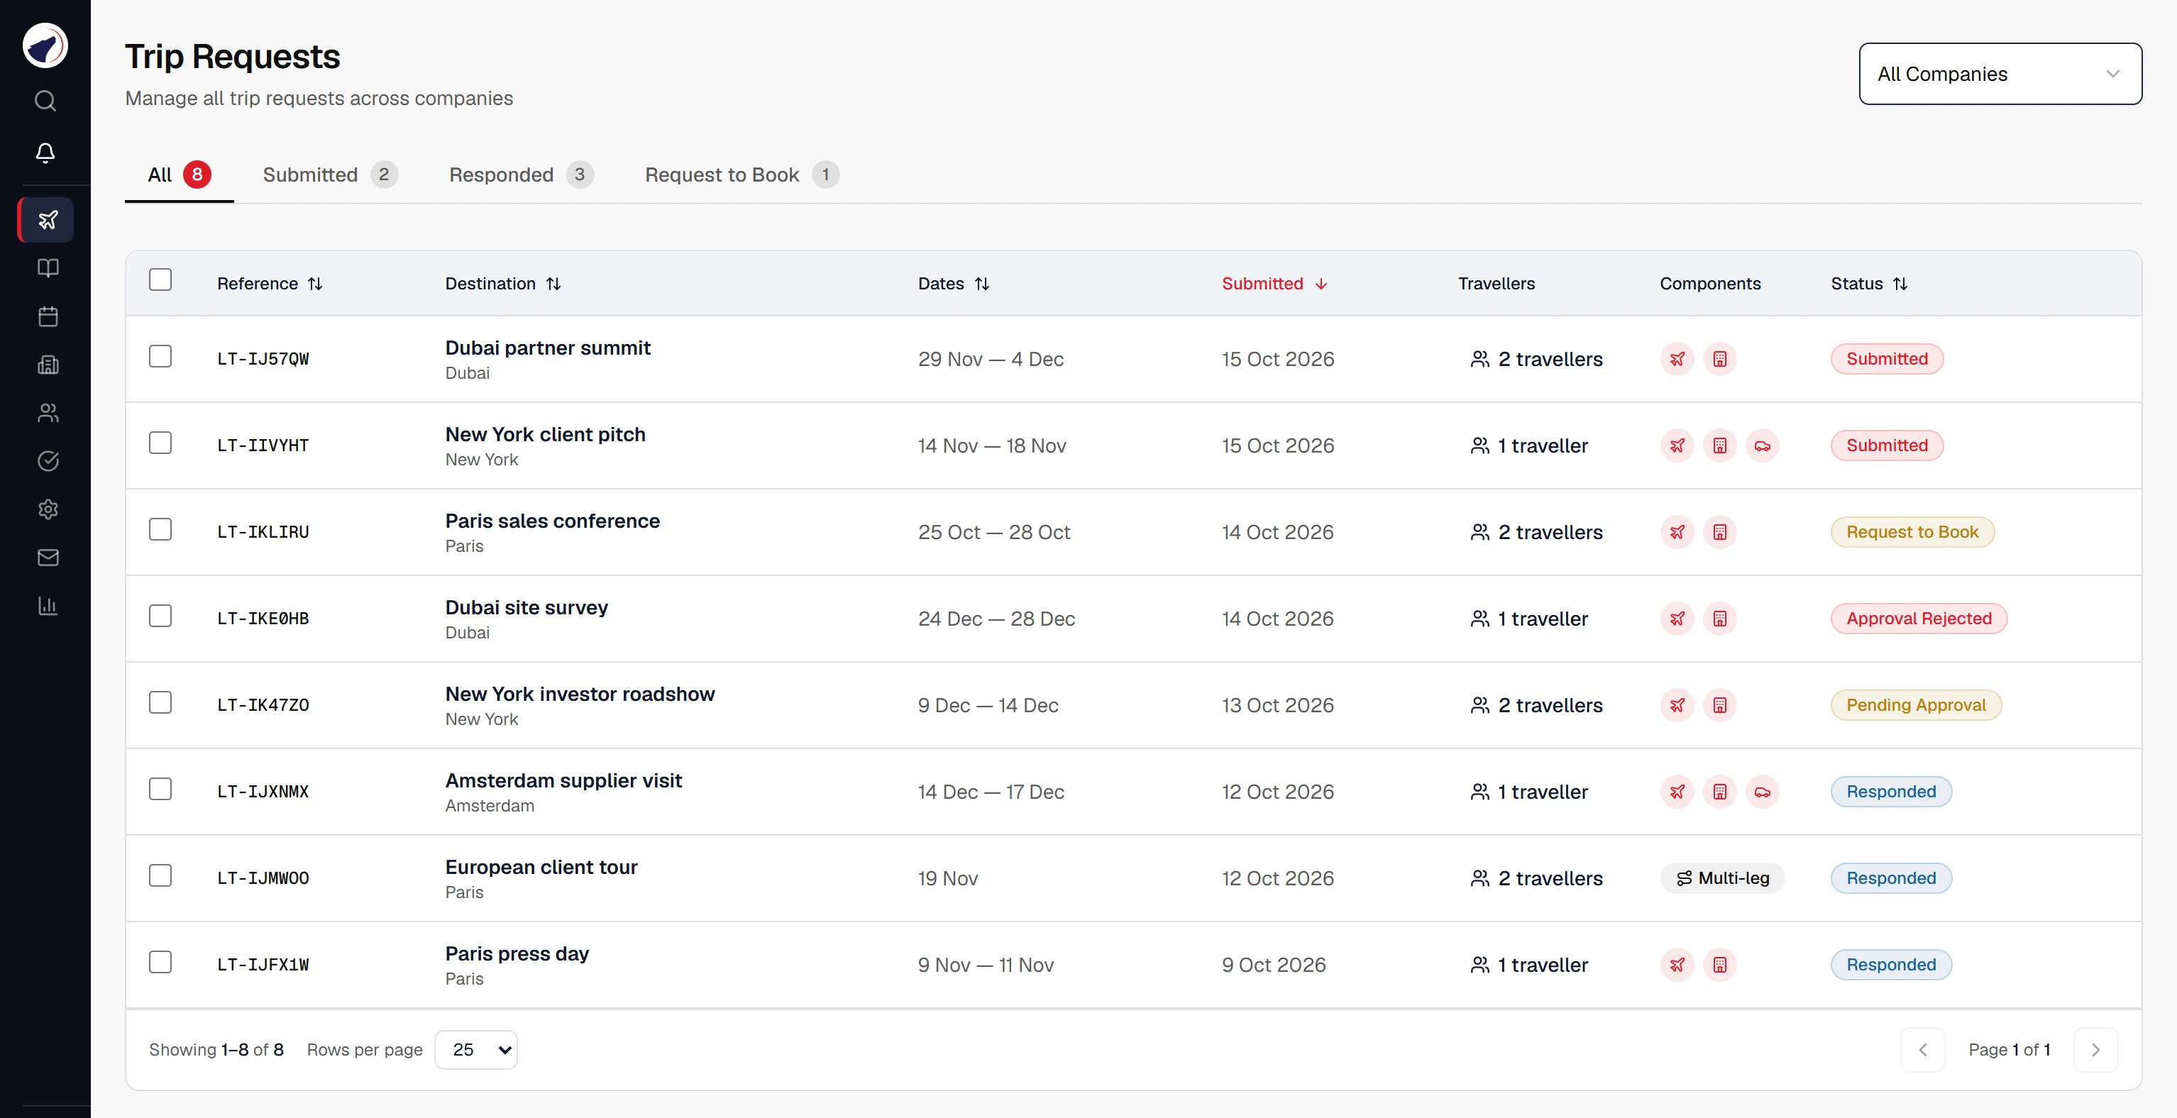This screenshot has height=1118, width=2177.
Task: Toggle the select-all checkbox in table header
Action: coord(160,279)
